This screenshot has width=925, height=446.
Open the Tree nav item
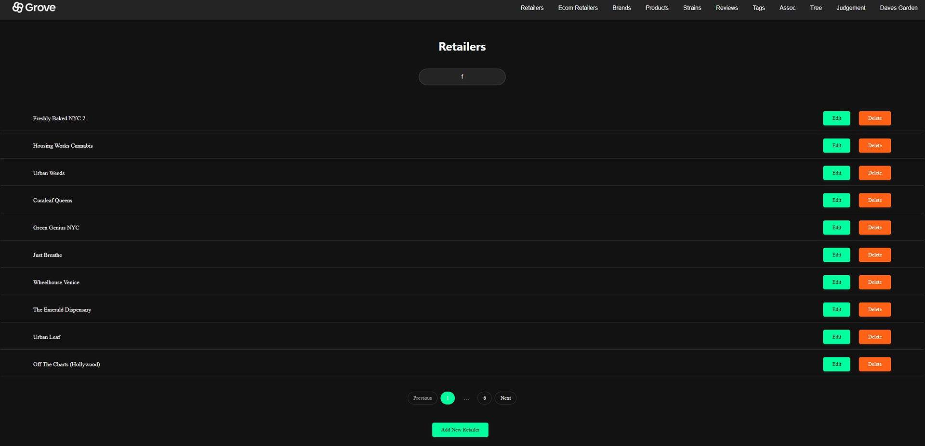tap(816, 8)
